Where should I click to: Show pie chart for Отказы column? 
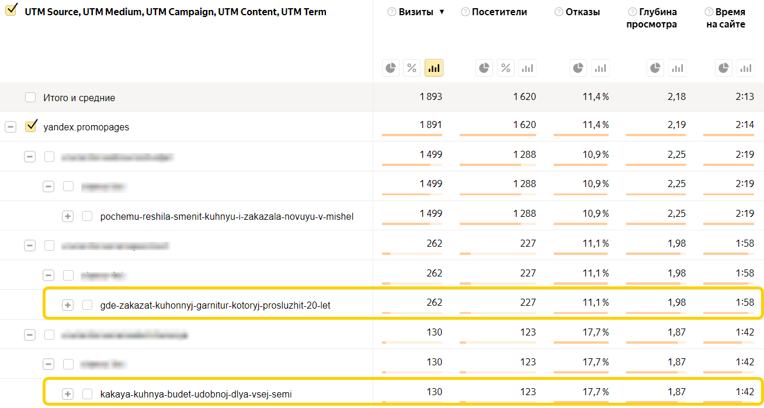coord(578,68)
